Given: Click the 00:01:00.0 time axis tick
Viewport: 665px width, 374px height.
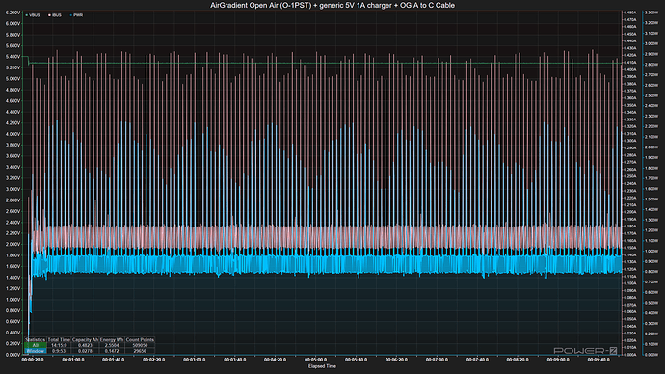Looking at the screenshot, I should (73, 360).
